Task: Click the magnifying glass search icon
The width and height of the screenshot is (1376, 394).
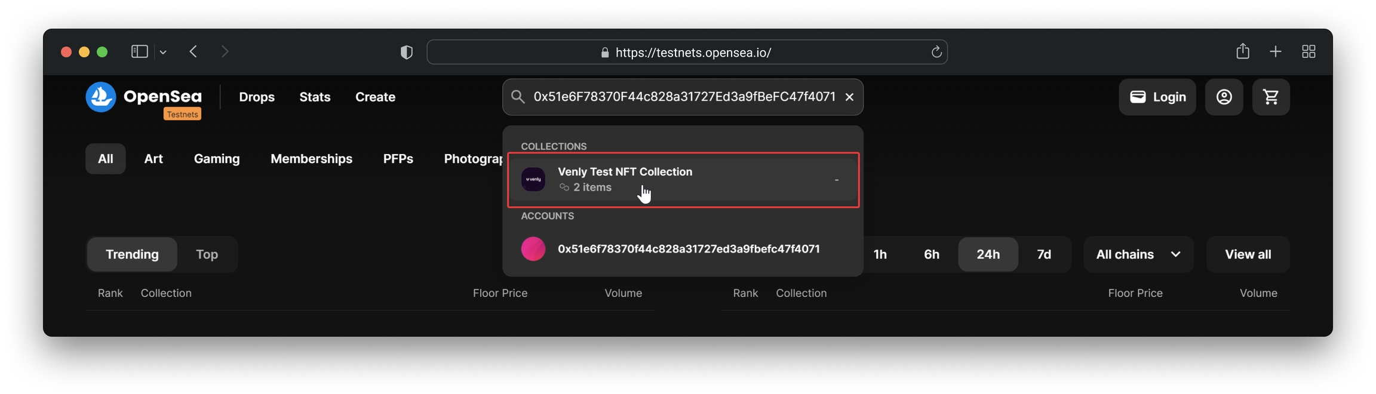Action: click(x=517, y=97)
